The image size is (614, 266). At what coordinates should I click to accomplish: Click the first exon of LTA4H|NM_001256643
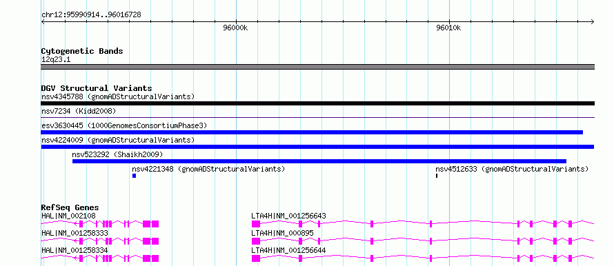click(x=256, y=224)
